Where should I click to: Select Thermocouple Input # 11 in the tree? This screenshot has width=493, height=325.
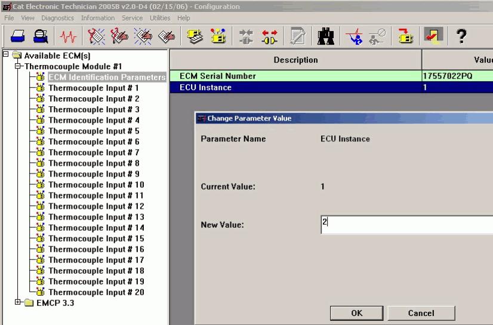pyautogui.click(x=96, y=196)
